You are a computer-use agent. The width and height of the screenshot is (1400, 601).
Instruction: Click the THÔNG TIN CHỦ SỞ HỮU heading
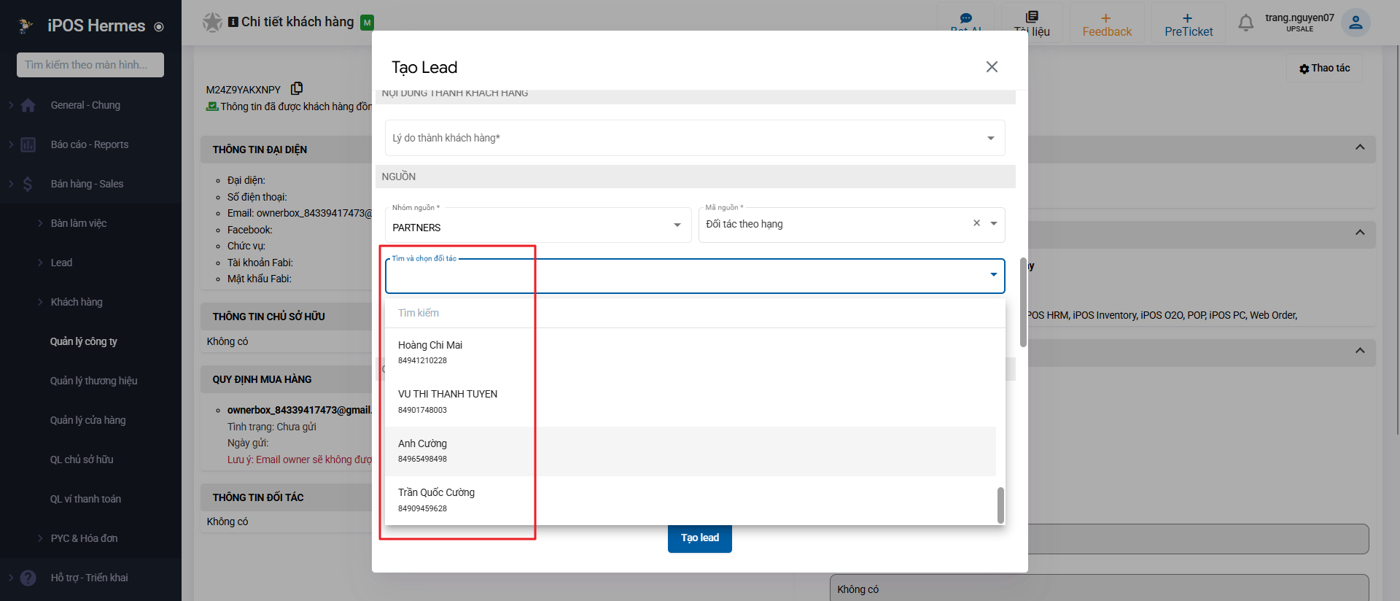pyautogui.click(x=269, y=317)
